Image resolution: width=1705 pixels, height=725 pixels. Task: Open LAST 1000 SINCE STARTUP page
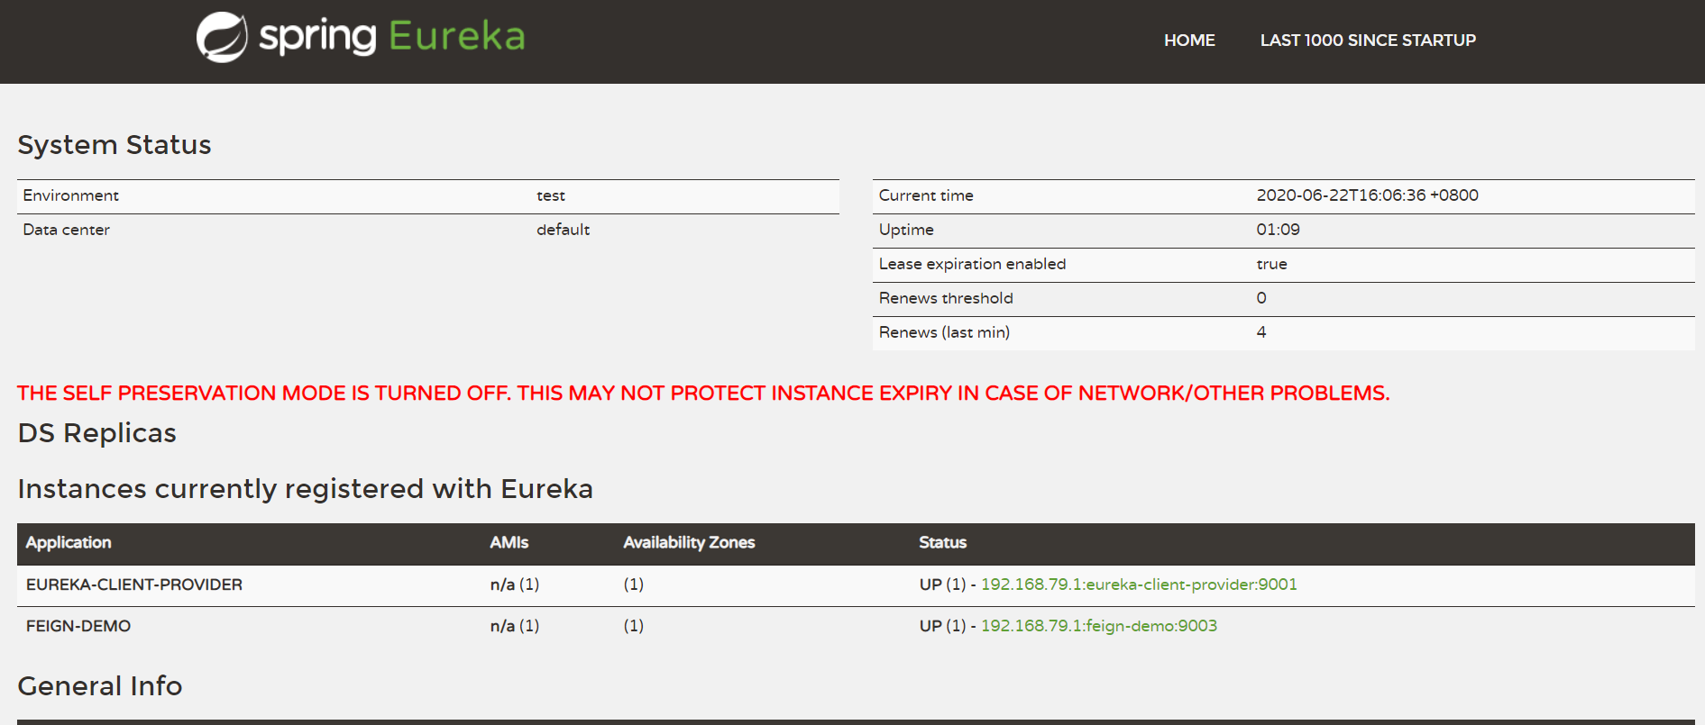1368,41
